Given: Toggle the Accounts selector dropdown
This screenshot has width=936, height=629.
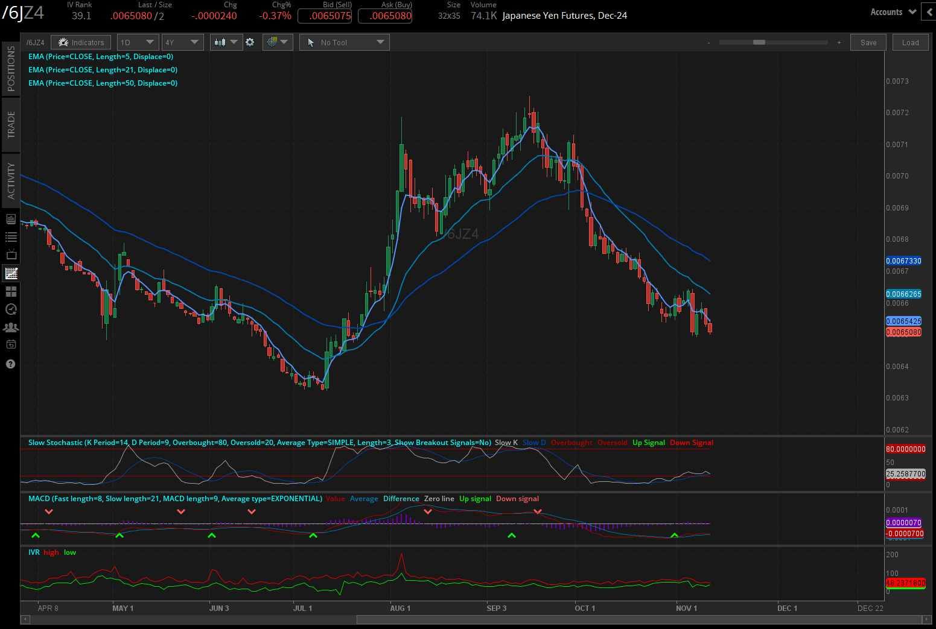Looking at the screenshot, I should pos(893,11).
